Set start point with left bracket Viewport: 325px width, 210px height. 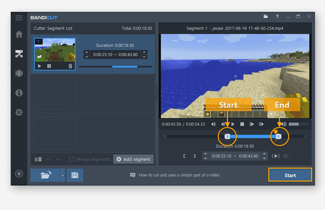pos(184,156)
